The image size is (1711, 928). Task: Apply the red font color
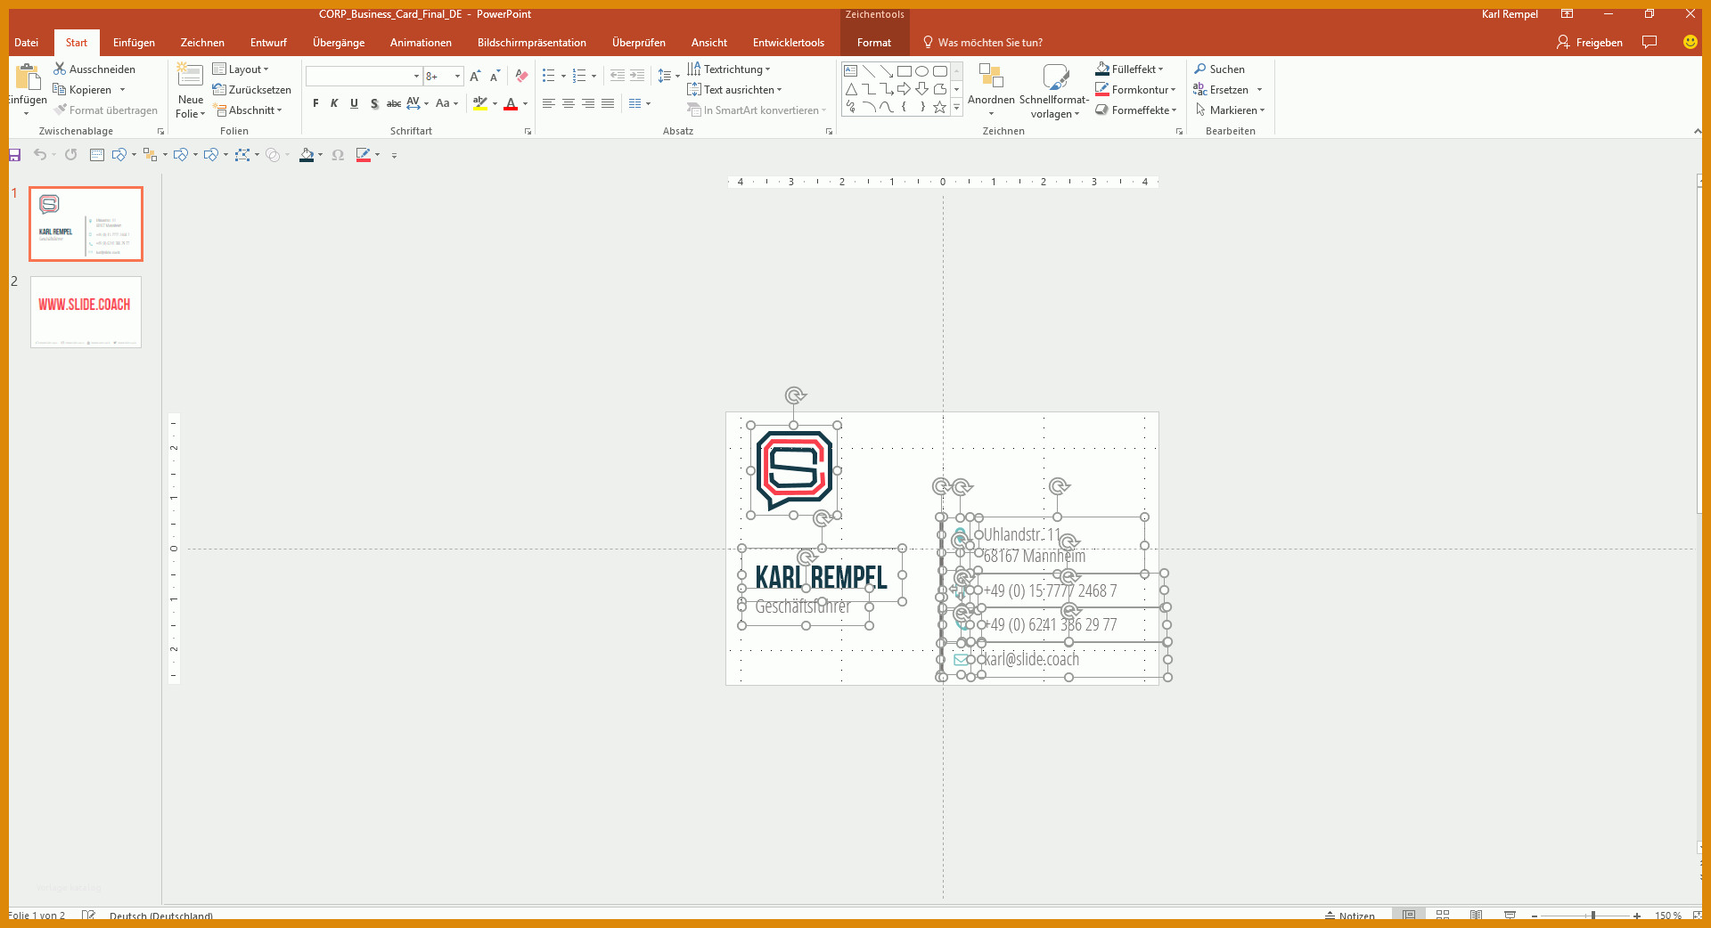tap(511, 104)
